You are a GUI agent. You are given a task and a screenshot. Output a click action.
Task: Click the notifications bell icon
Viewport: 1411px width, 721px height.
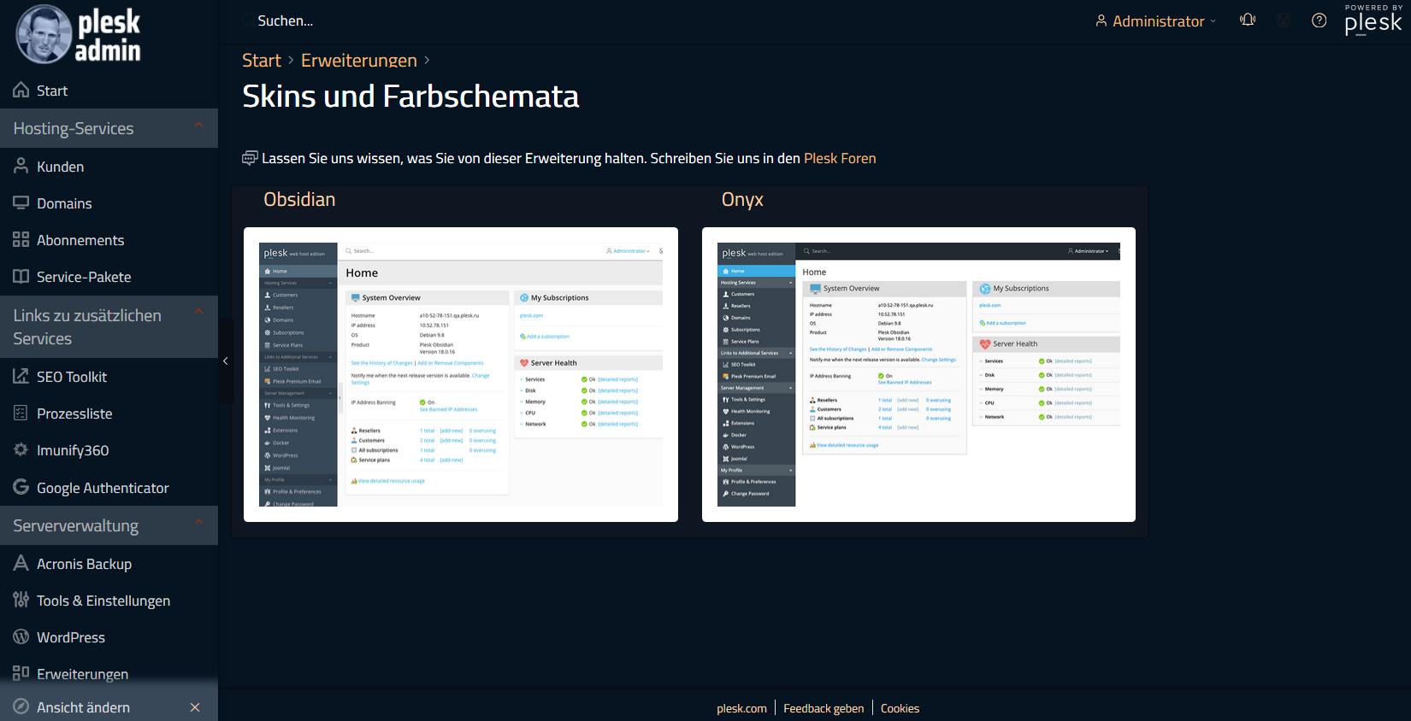[1248, 21]
